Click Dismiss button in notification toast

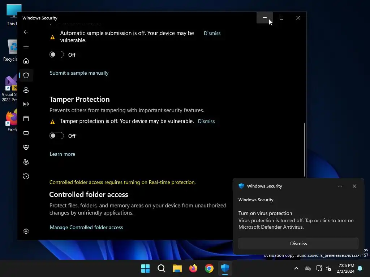298,243
